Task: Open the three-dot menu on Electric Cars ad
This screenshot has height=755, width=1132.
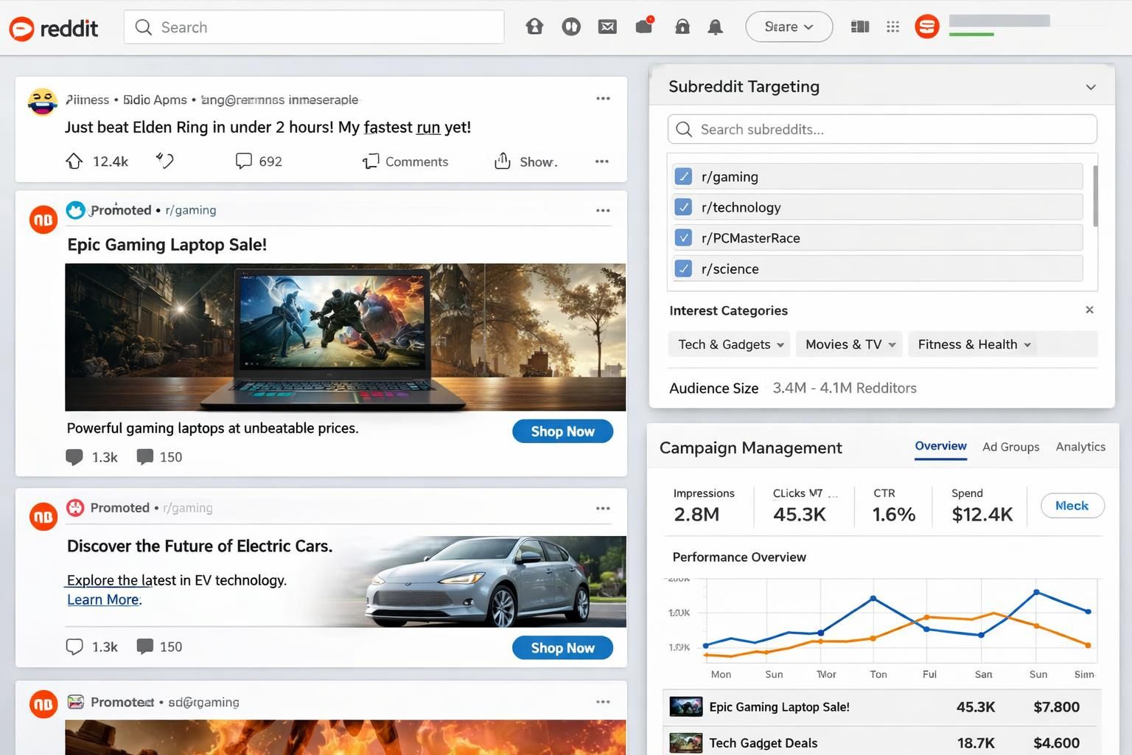Action: tap(603, 508)
